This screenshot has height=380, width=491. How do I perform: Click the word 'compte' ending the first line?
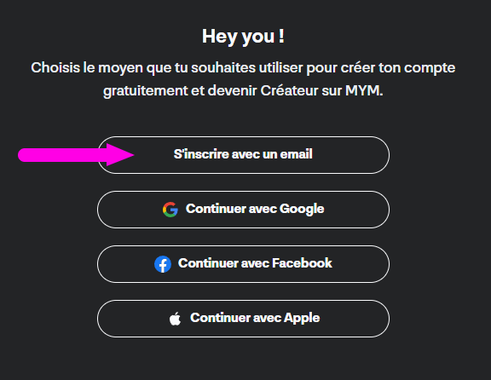(430, 68)
